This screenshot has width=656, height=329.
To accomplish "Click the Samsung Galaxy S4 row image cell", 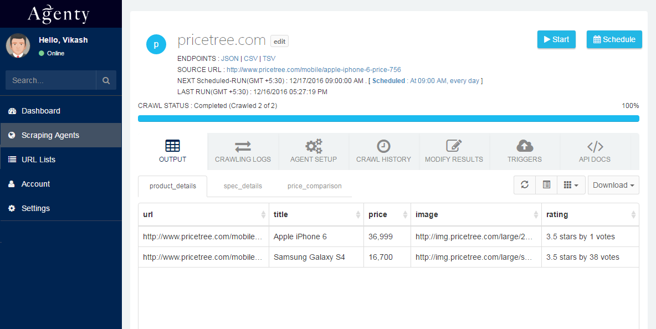I will point(476,257).
